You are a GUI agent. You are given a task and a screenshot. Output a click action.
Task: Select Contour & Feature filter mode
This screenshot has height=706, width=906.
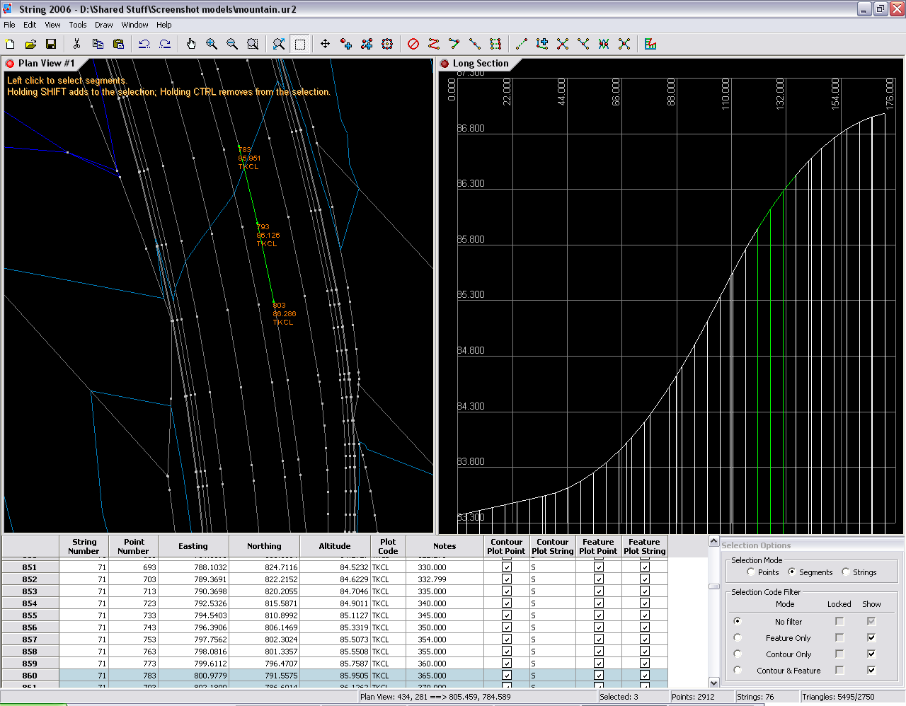click(x=738, y=670)
